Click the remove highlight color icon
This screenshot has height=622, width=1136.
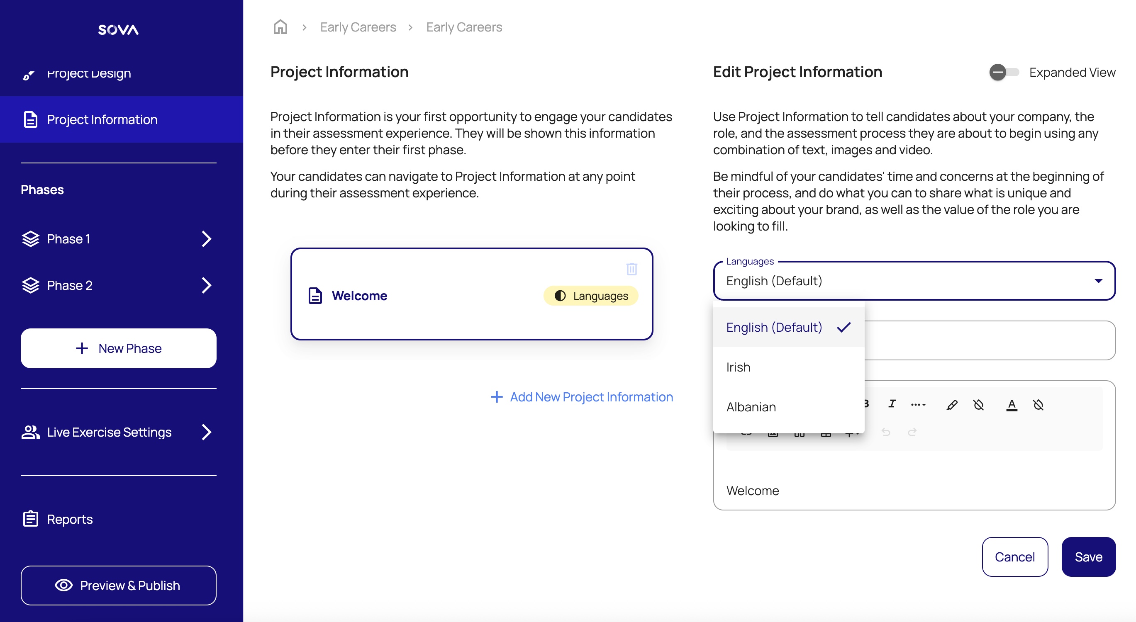(979, 405)
